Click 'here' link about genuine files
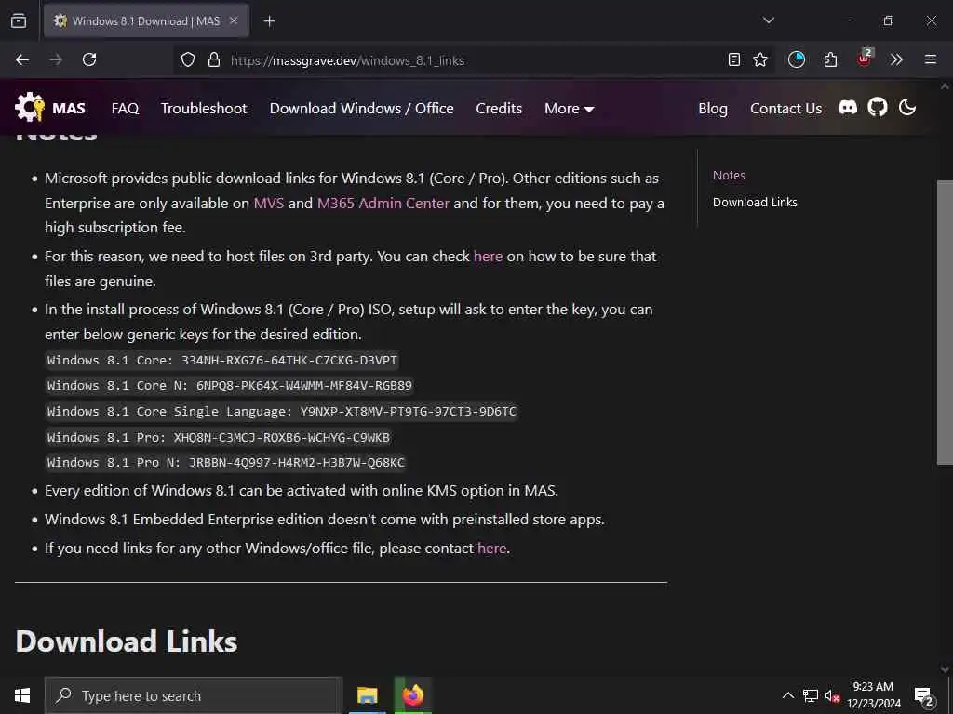 pos(488,257)
